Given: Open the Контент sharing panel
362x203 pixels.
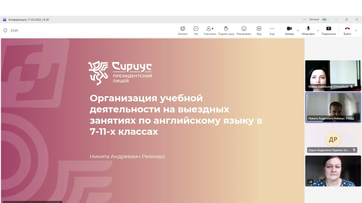Looking at the screenshot, I should [x=182, y=30].
